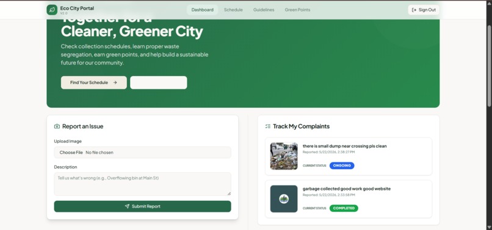
Task: Click the ONGOING status badge
Action: [x=342, y=166]
